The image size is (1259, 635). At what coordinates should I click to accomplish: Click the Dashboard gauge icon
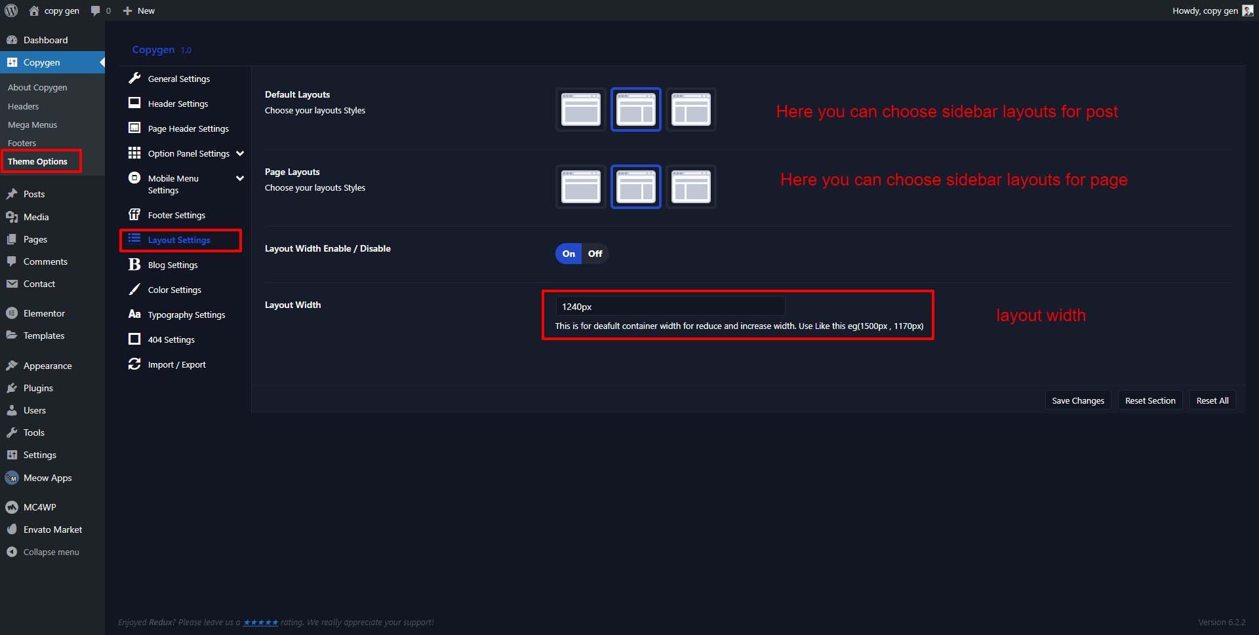(12, 40)
